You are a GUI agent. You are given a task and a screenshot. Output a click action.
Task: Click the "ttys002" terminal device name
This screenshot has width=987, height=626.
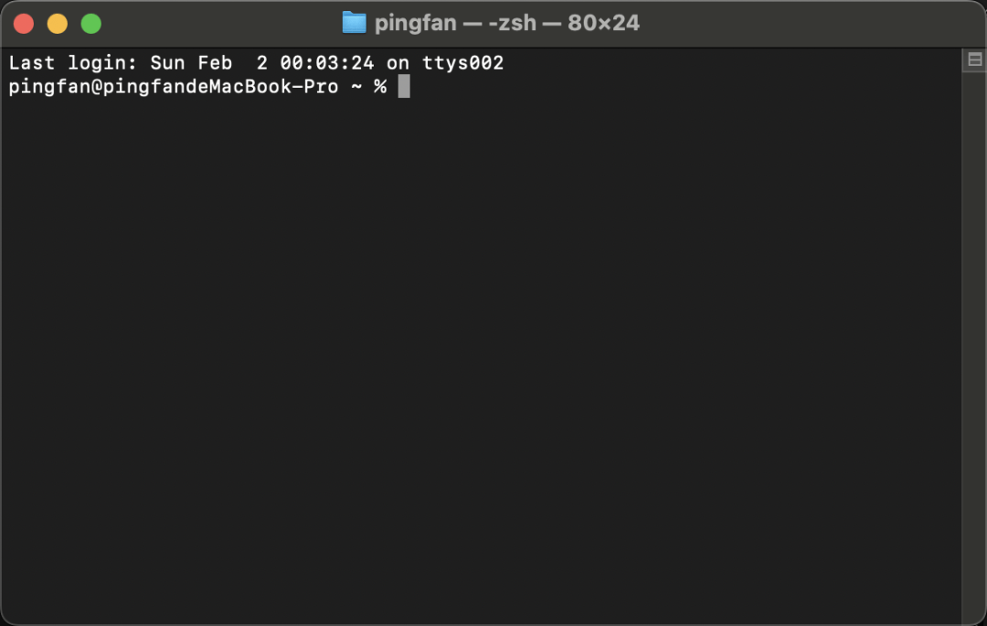click(462, 63)
